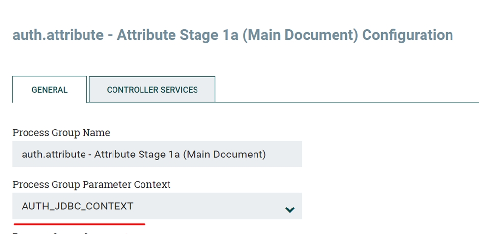Viewport: 479px width, 234px height.
Task: Open the Process Group Parameter Context dropdown
Action: (157, 206)
